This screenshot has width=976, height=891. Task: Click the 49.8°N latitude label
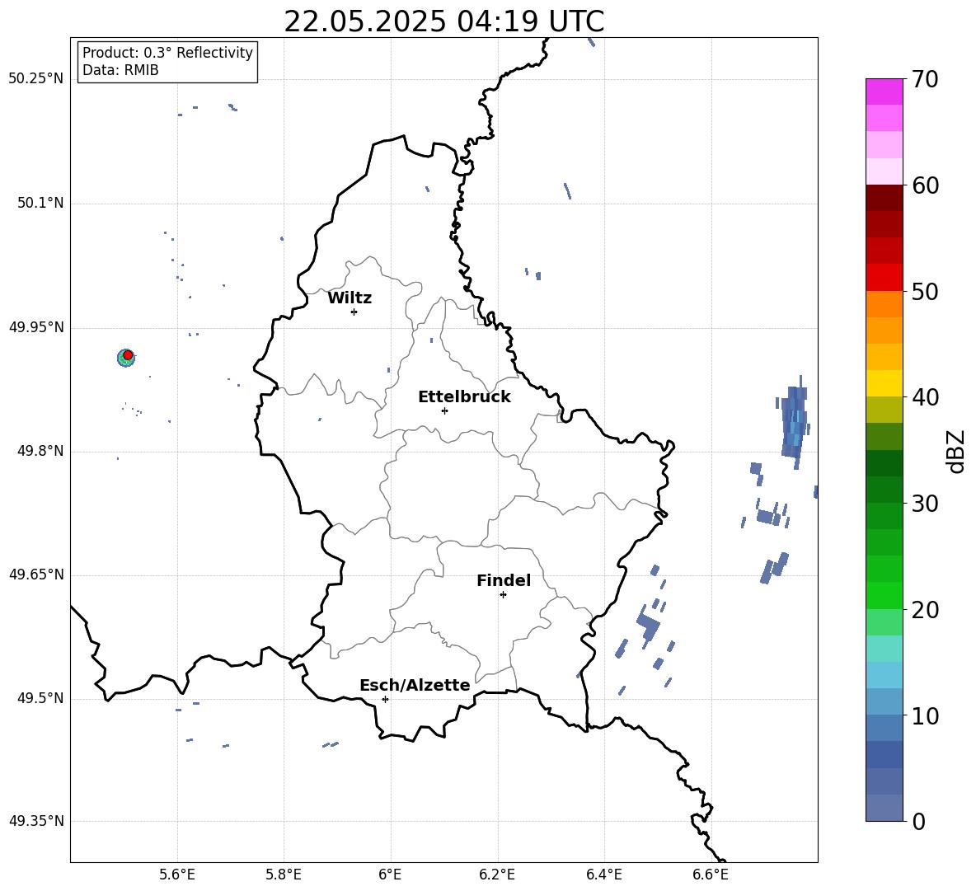pos(40,451)
